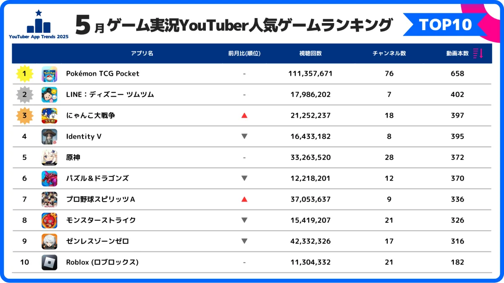Click the ゼンレスゾーンゼロ app icon
This screenshot has width=504, height=283.
(50, 241)
